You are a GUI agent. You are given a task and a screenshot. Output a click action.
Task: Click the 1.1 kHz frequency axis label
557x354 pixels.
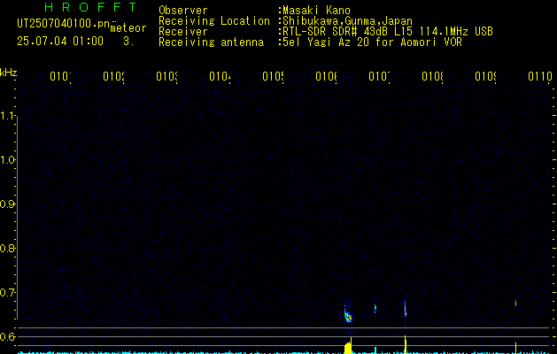(8, 116)
